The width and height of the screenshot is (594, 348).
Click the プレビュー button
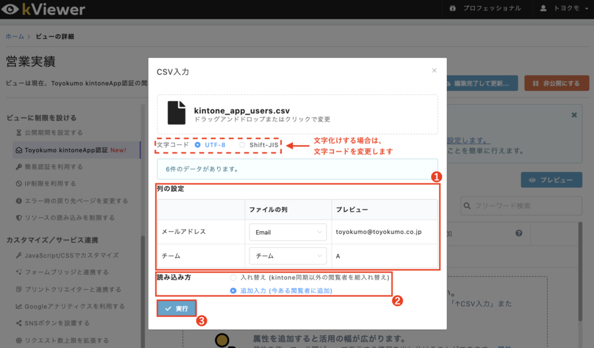click(551, 180)
